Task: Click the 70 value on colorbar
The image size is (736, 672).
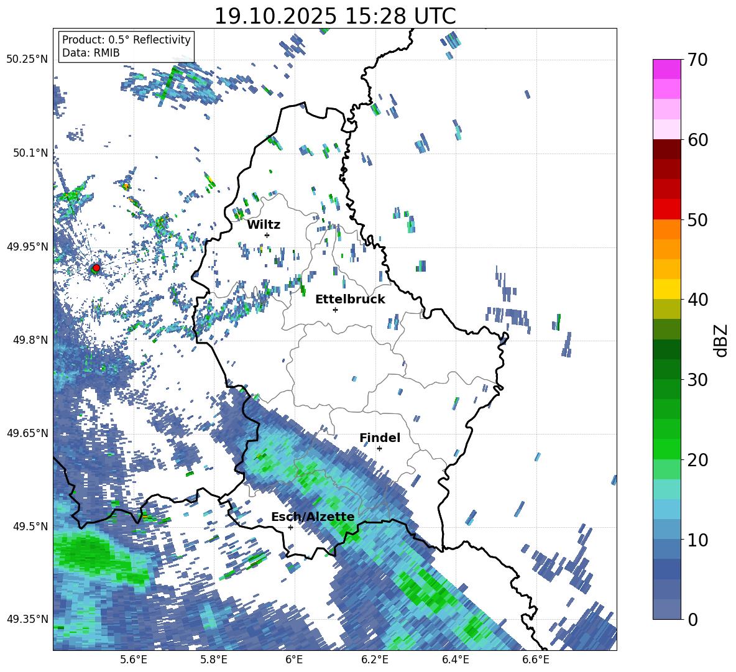Action: point(697,60)
